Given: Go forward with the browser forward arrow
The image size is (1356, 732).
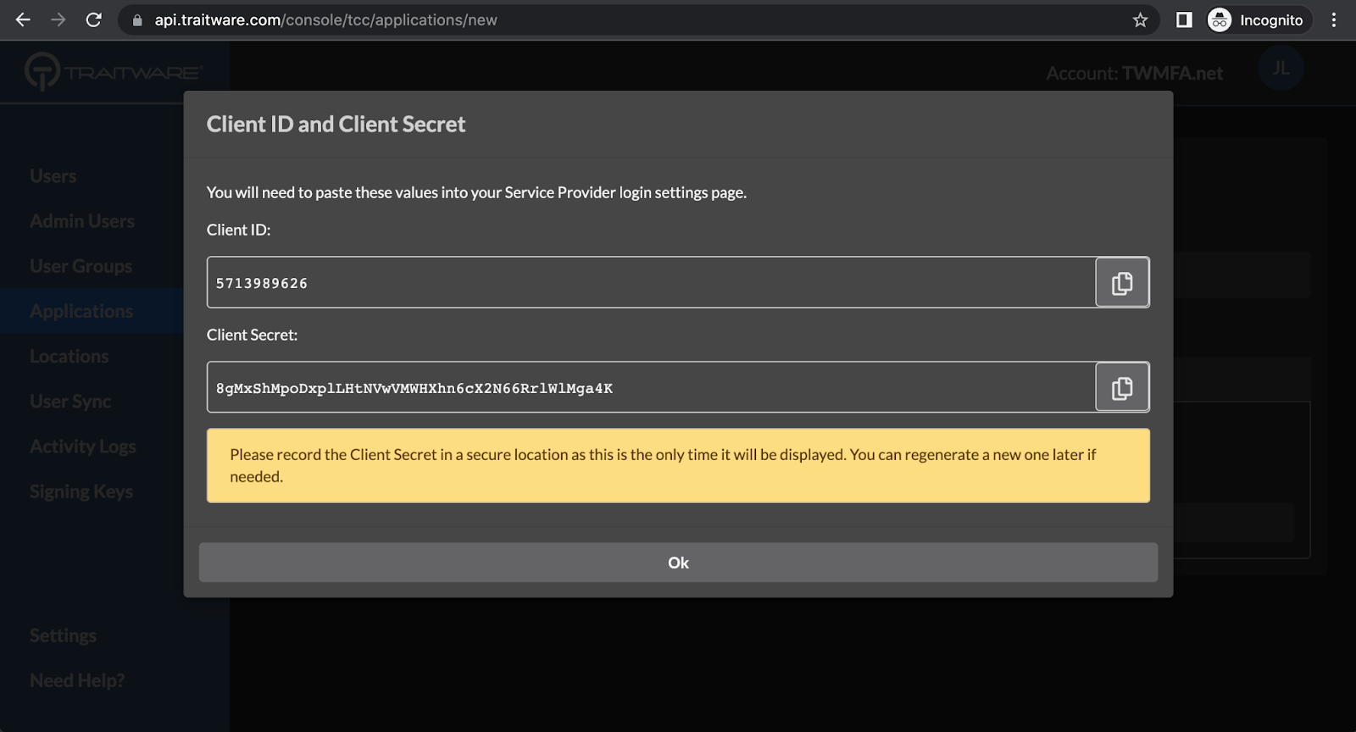Looking at the screenshot, I should [x=58, y=19].
